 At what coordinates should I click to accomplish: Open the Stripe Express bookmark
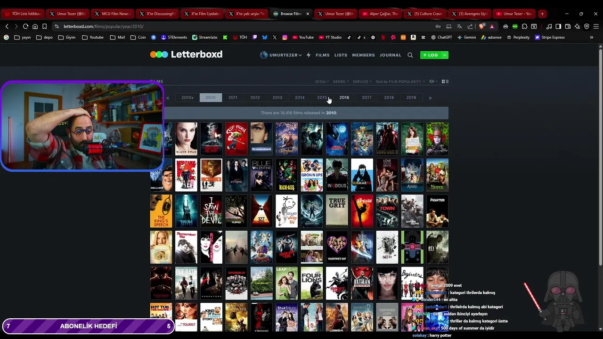point(550,37)
